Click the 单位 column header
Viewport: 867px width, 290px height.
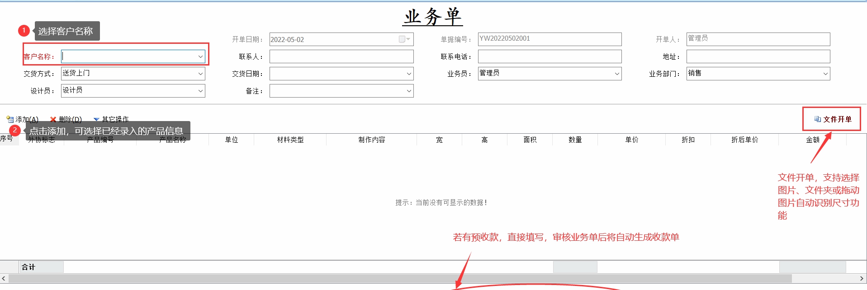click(x=232, y=140)
